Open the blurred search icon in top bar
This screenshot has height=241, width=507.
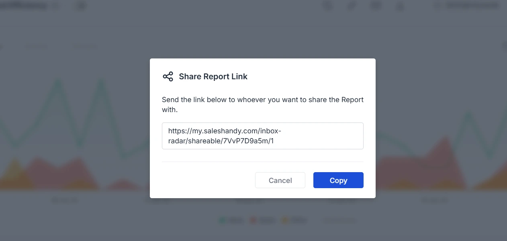[328, 6]
